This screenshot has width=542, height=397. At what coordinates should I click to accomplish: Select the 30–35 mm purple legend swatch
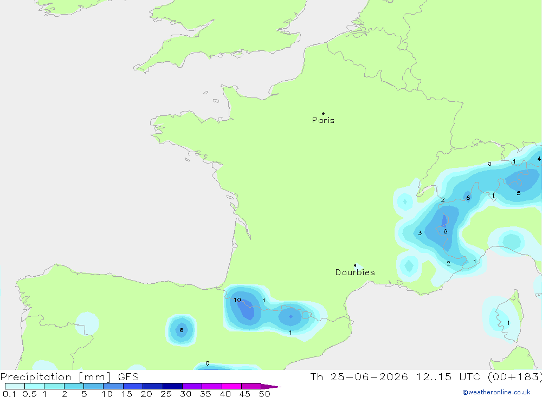(192, 386)
